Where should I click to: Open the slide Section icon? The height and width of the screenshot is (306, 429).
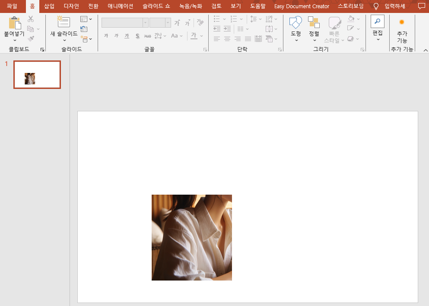pyautogui.click(x=84, y=39)
